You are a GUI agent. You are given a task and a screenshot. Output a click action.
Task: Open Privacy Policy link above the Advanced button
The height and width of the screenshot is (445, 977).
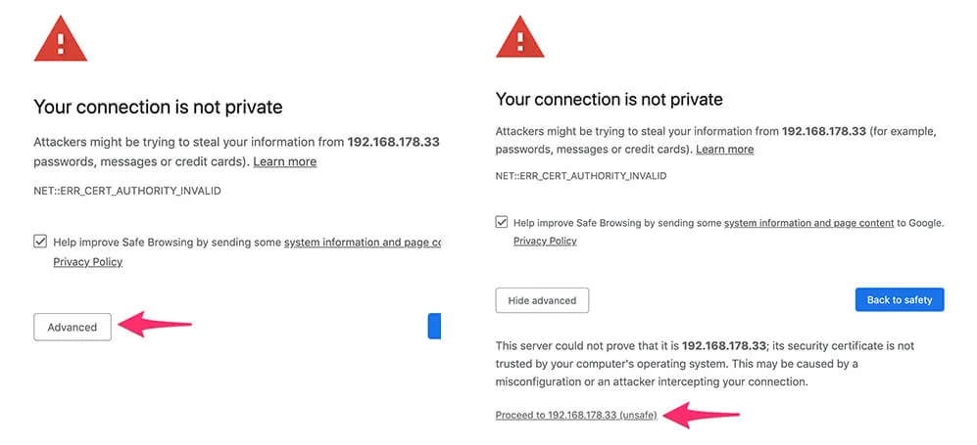(88, 262)
